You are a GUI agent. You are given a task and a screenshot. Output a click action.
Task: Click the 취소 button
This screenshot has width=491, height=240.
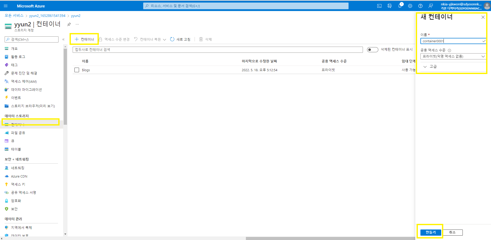(x=452, y=232)
